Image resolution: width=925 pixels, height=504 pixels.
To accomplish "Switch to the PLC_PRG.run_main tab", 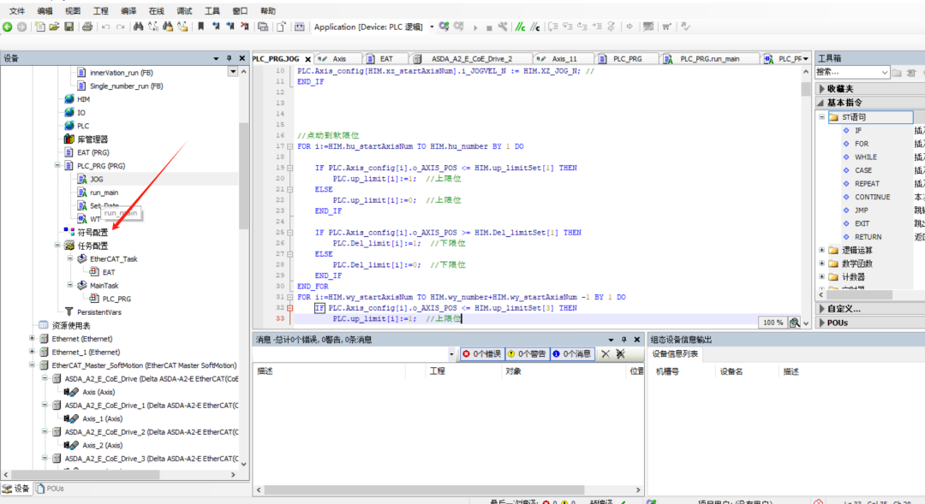I will click(x=708, y=58).
